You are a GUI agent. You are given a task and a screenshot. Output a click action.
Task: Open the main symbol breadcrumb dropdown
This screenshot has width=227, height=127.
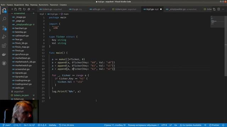click(65, 14)
